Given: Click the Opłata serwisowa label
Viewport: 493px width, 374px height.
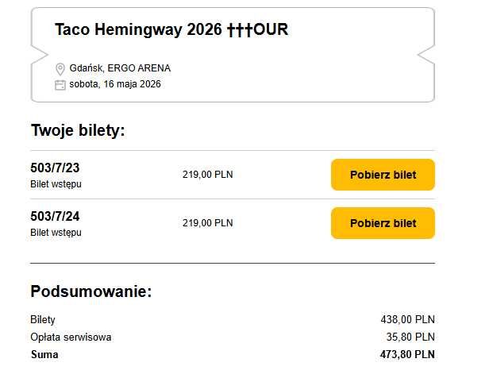Looking at the screenshot, I should click(71, 337).
